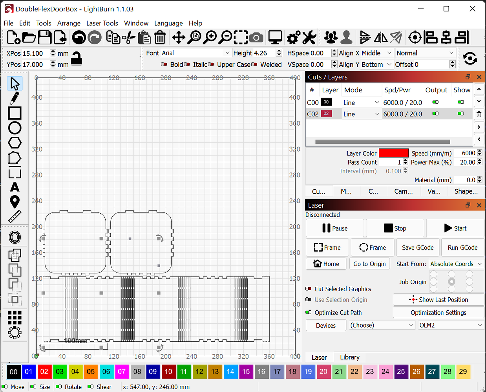Select the Rectangle drawing tool
Image resolution: width=486 pixels, height=392 pixels.
[x=14, y=113]
